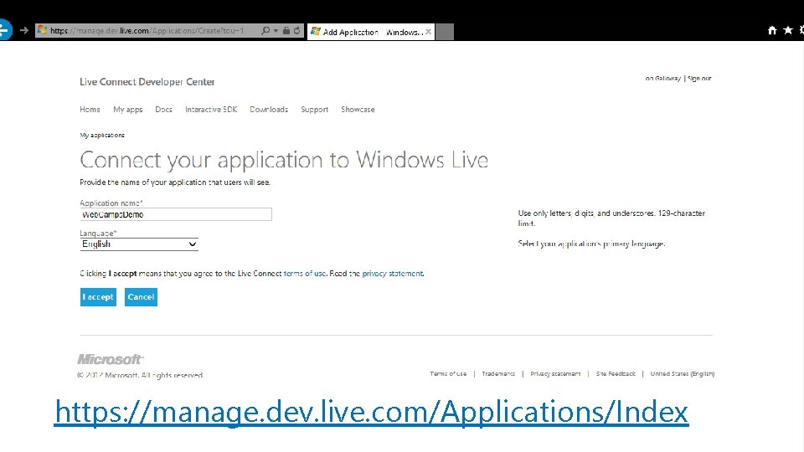Open the privacy statement link
This screenshot has height=452, width=804.
point(393,274)
